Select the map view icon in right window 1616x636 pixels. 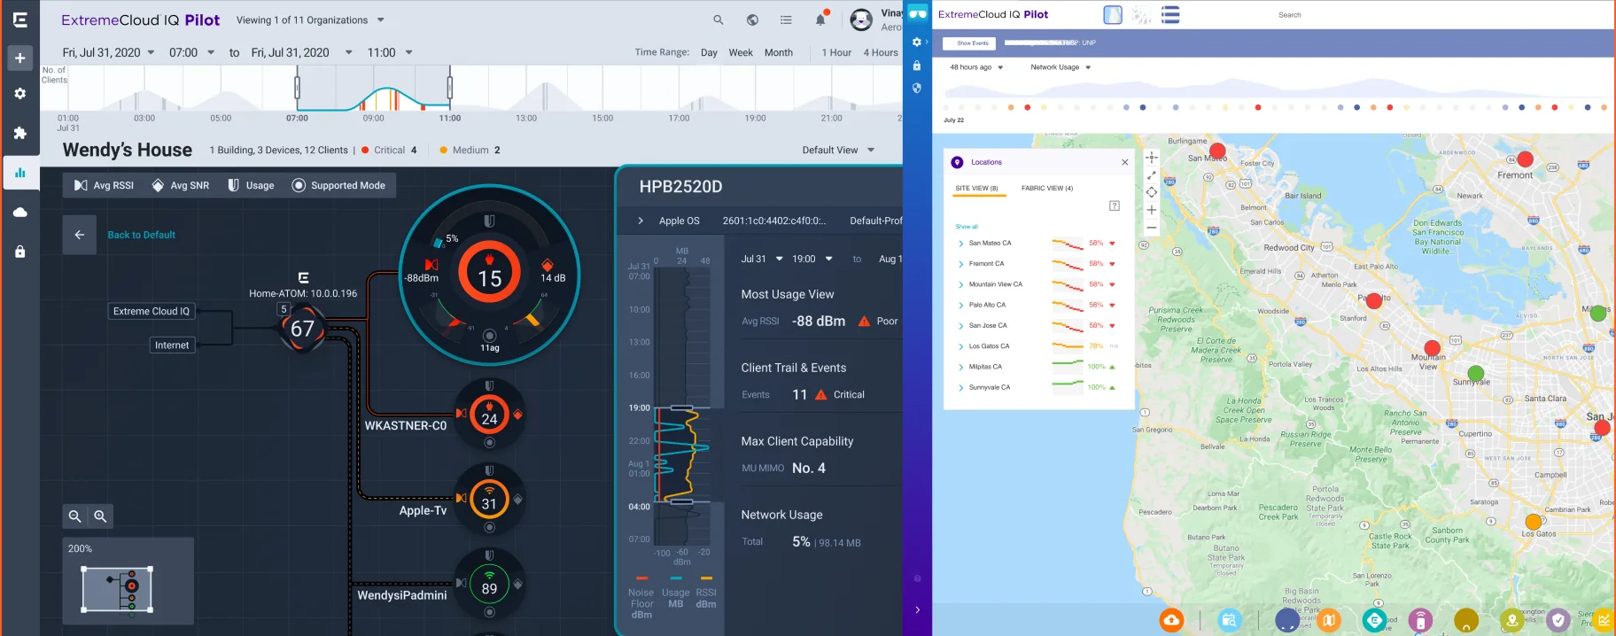pyautogui.click(x=1113, y=15)
